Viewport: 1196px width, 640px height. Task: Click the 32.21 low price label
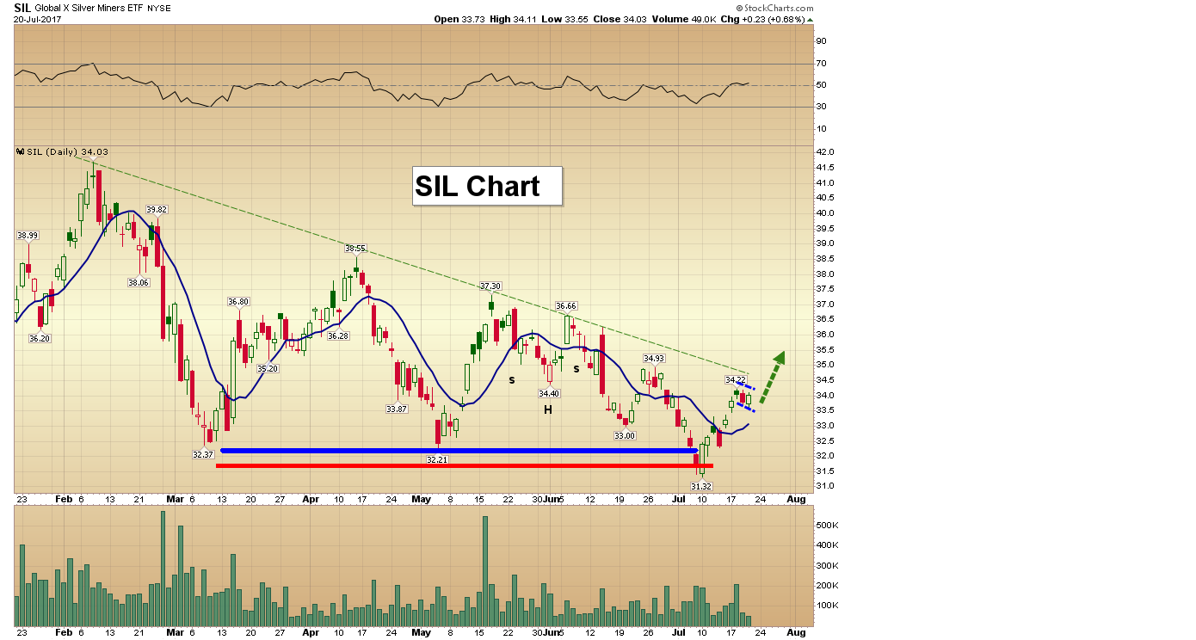coord(438,459)
